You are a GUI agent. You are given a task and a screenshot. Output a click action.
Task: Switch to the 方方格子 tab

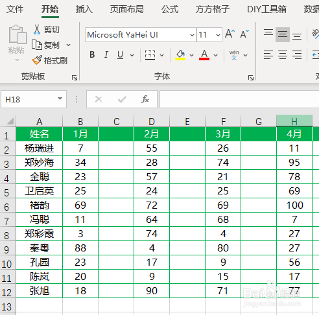coord(213,9)
